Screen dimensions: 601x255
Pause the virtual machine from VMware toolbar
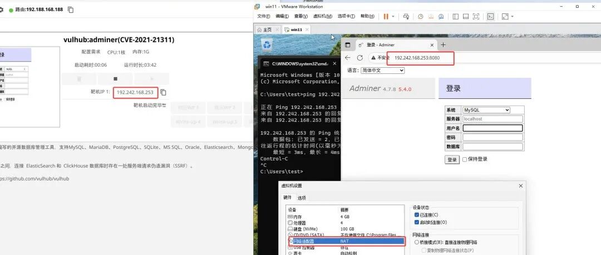(386, 17)
